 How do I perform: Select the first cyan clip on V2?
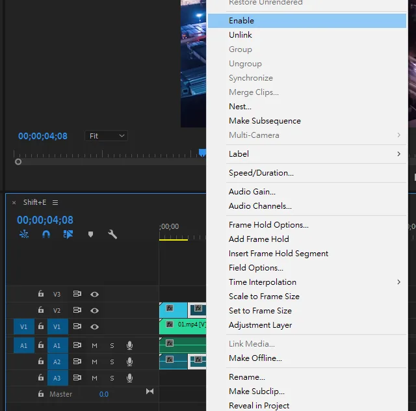(x=174, y=310)
